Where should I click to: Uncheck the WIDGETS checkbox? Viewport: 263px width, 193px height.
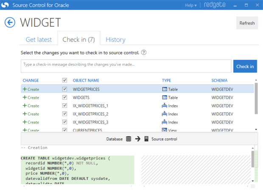point(64,97)
